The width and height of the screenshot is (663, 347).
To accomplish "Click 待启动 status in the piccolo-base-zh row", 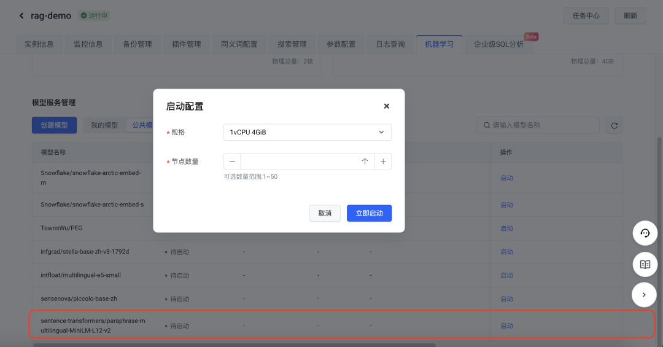I will tap(177, 299).
